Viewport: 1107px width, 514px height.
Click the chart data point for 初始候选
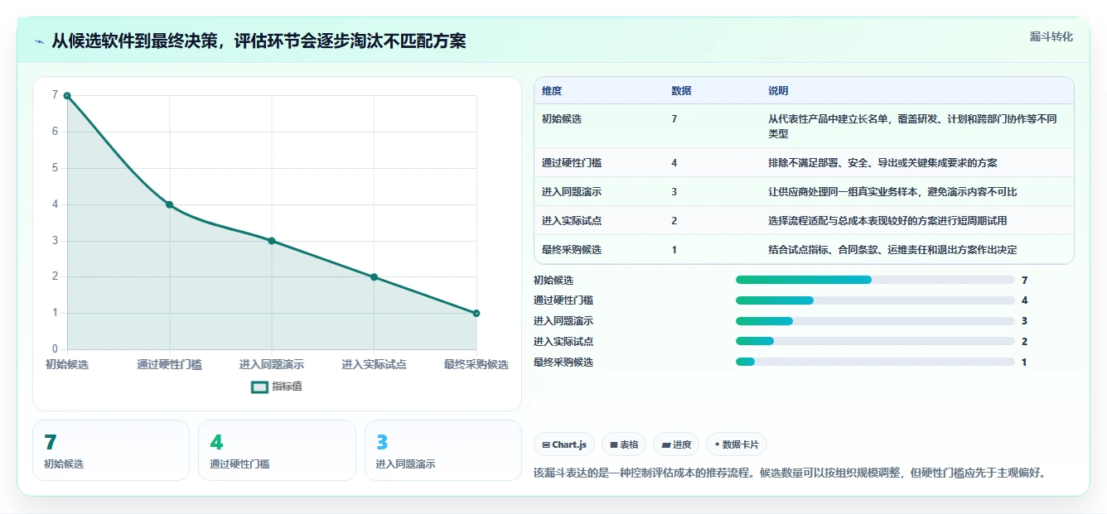[x=67, y=95]
